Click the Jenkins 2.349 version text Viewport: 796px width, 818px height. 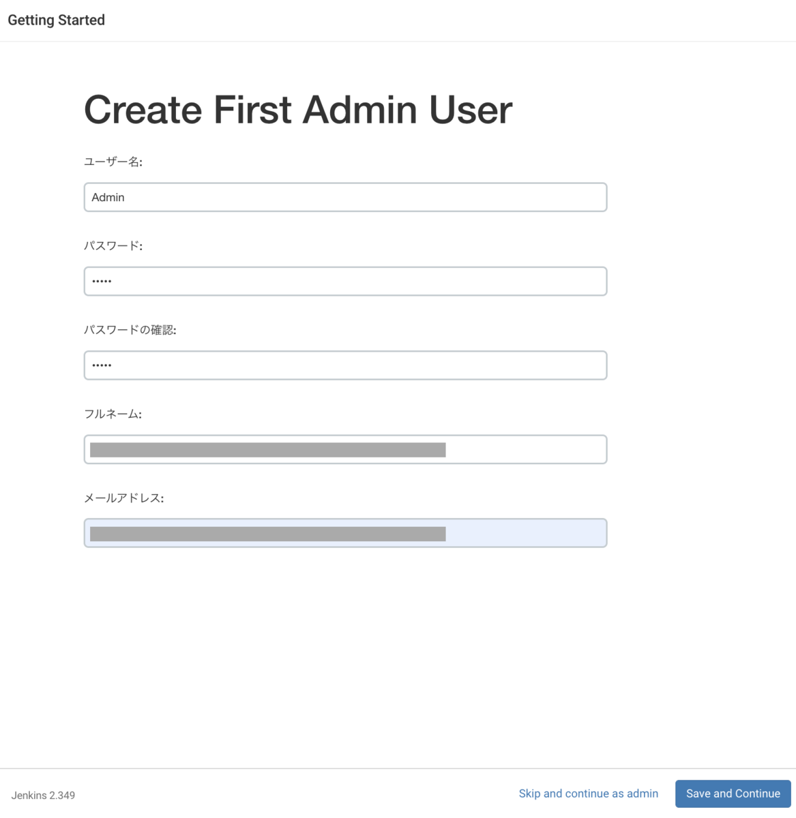tap(43, 796)
